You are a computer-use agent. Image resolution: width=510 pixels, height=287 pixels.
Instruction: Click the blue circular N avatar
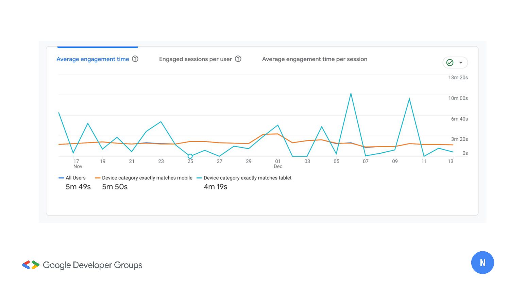click(x=482, y=263)
